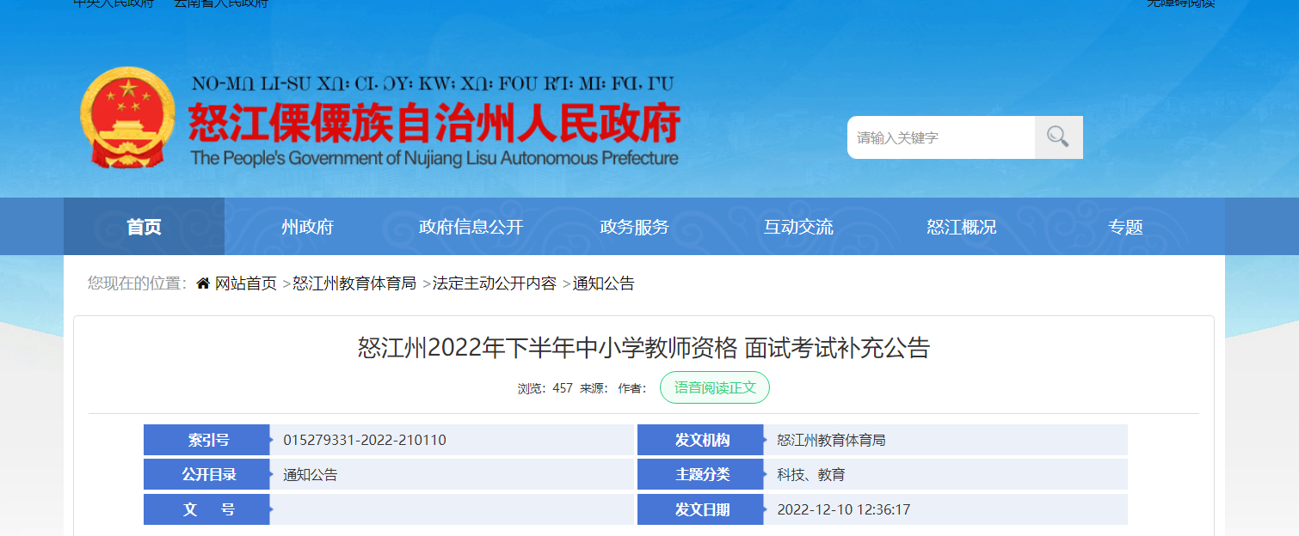Viewport: 1299px width, 536px height.
Task: Open 通知公告 breadcrumb link
Action: (x=604, y=283)
